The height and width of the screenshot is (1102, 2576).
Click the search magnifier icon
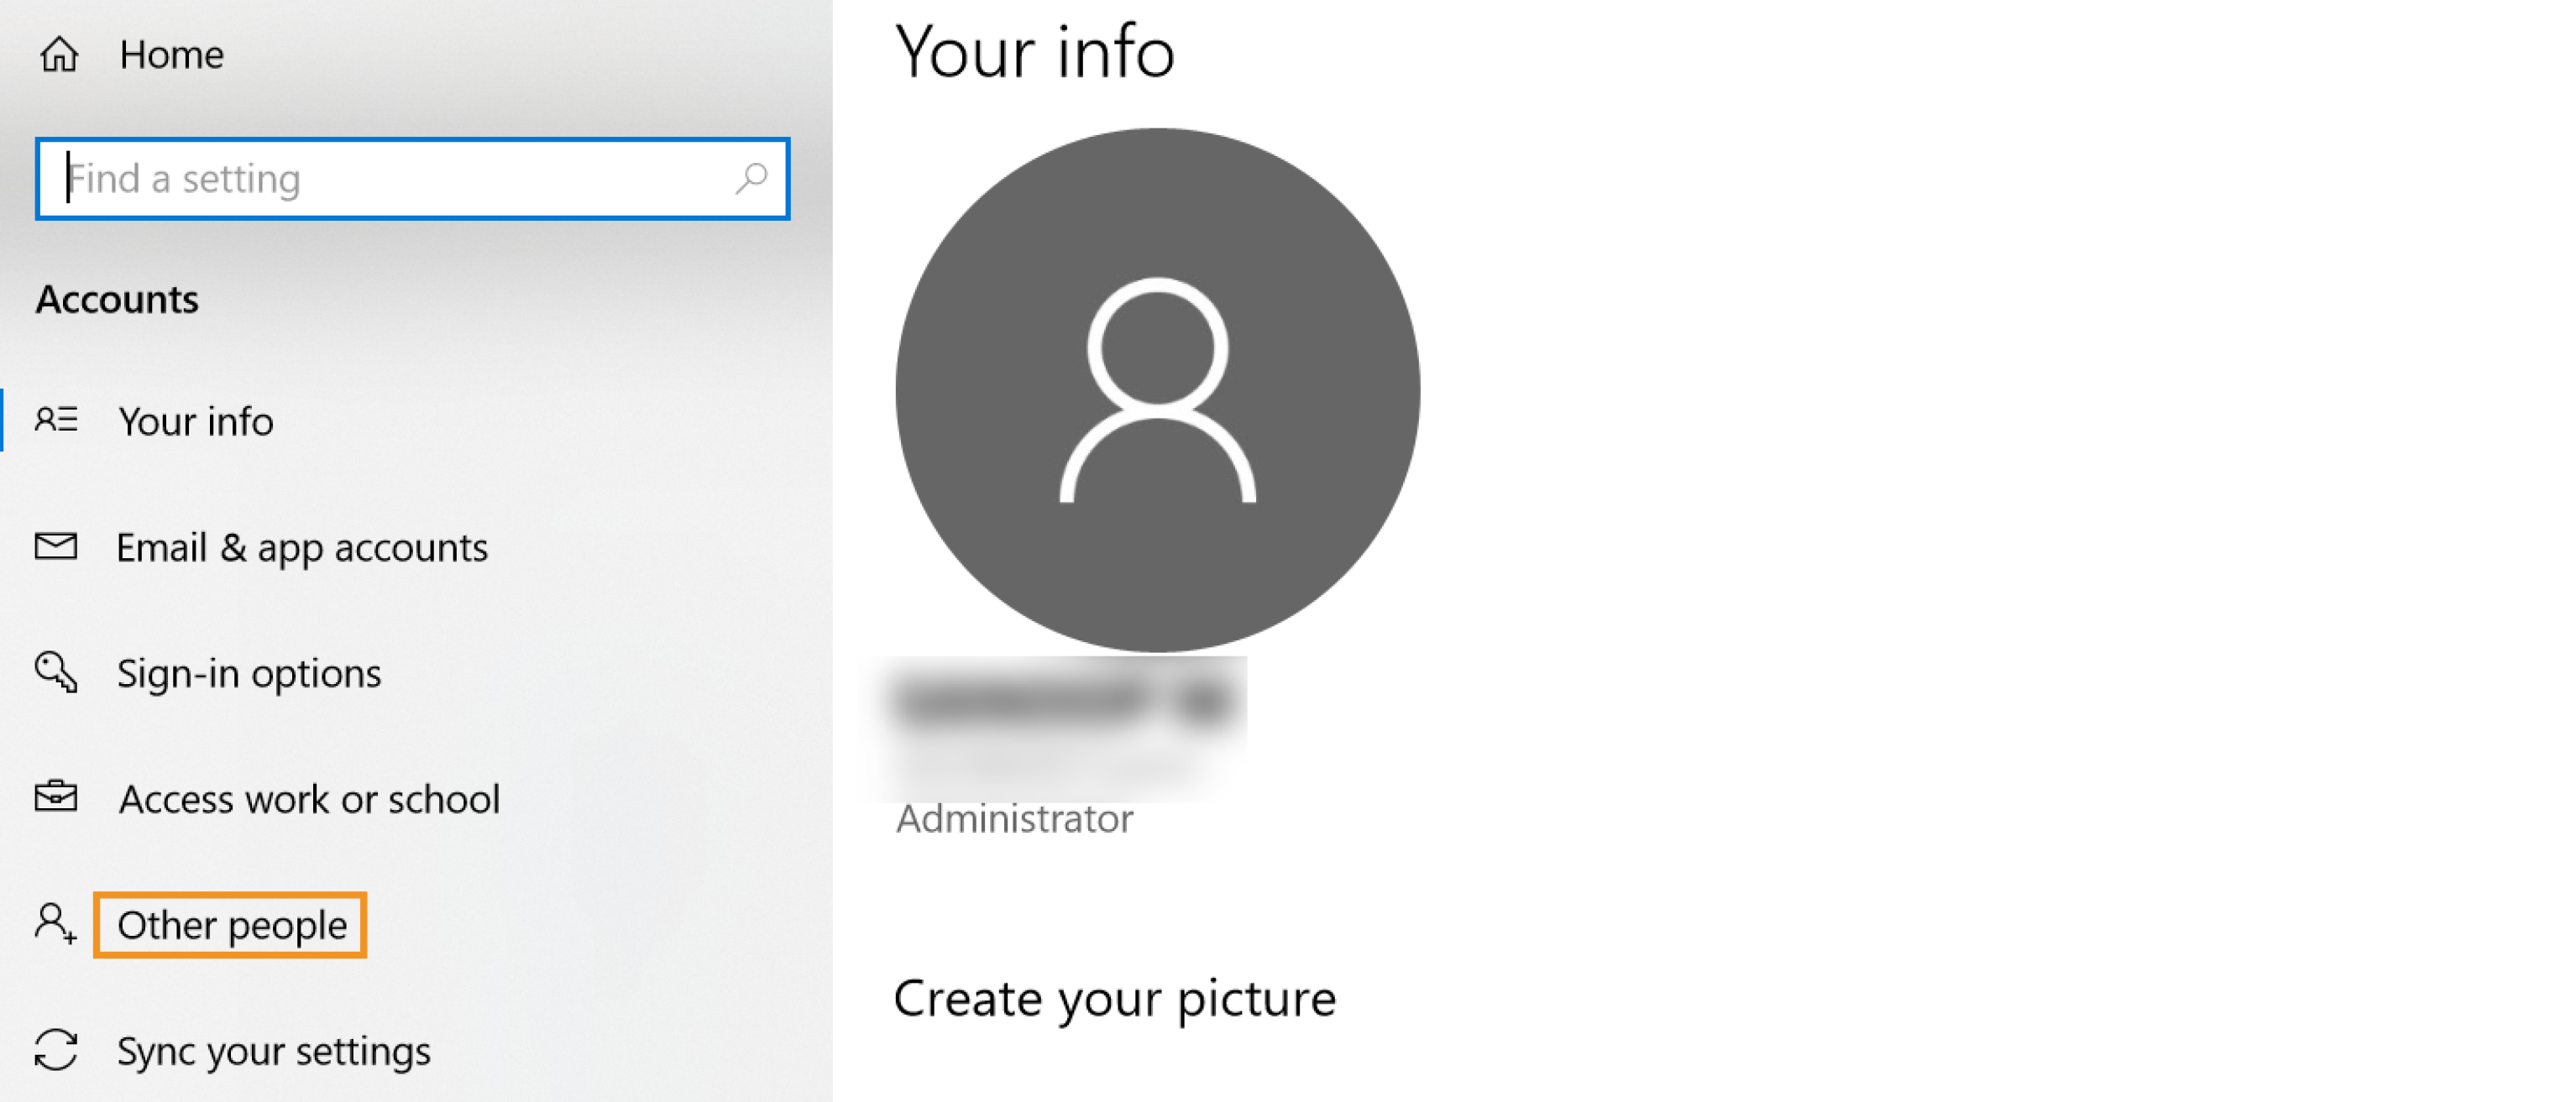tap(751, 179)
